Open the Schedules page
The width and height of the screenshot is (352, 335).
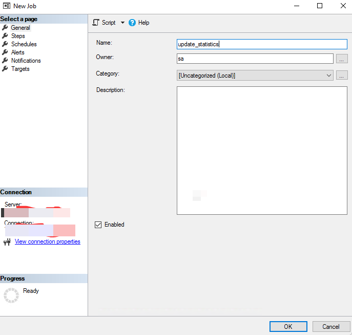point(24,44)
